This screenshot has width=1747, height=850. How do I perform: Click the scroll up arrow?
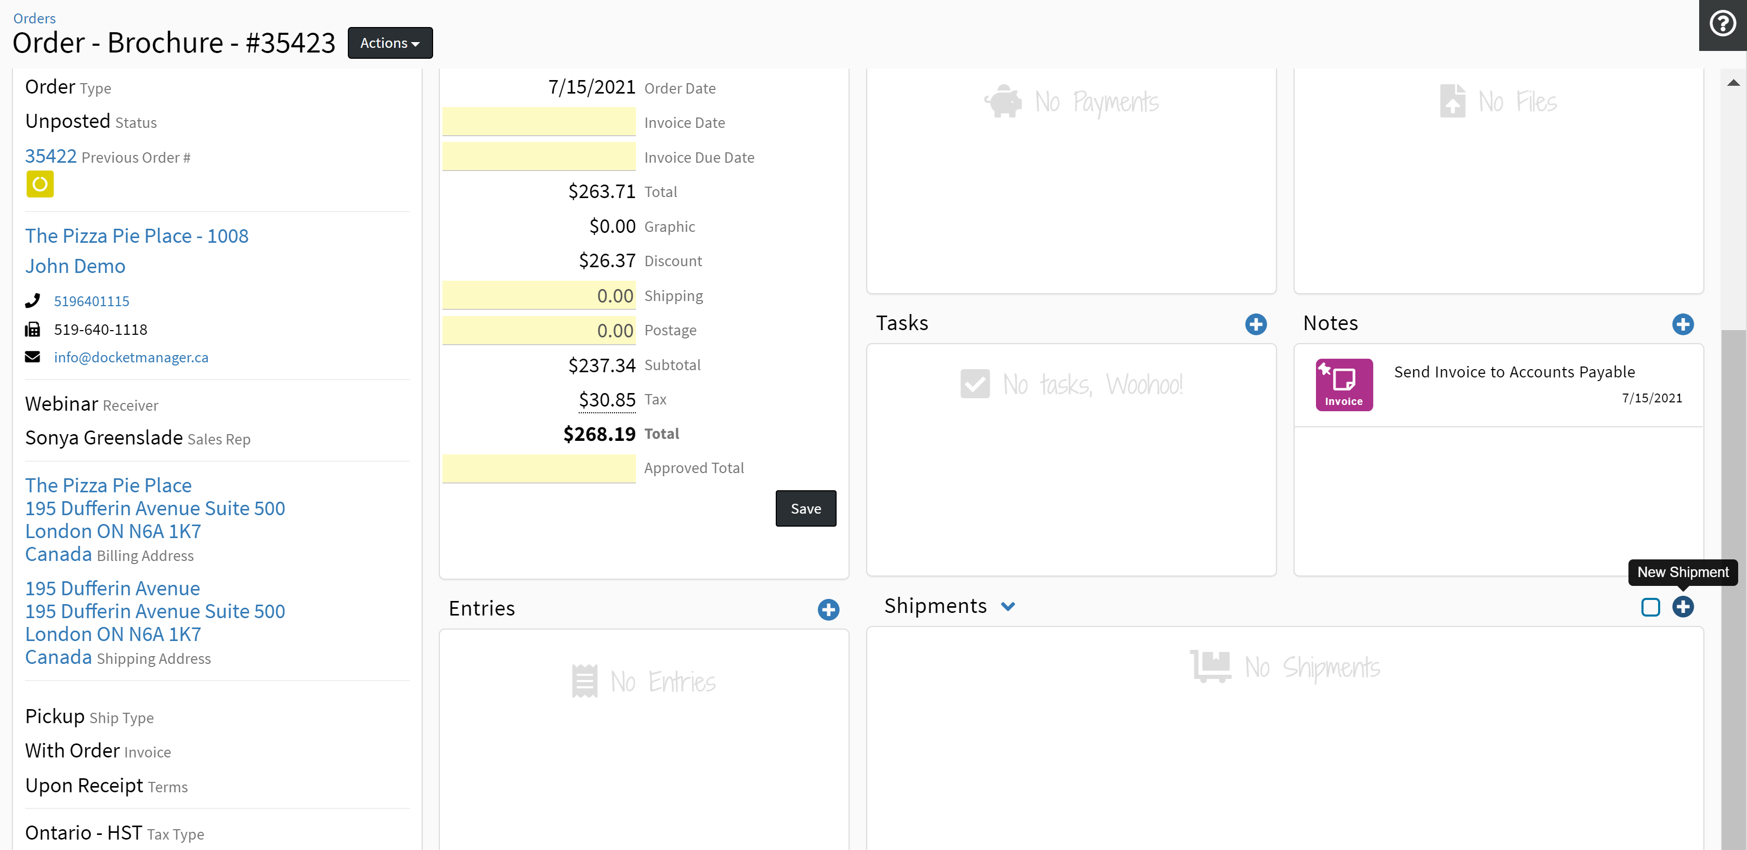pyautogui.click(x=1733, y=83)
